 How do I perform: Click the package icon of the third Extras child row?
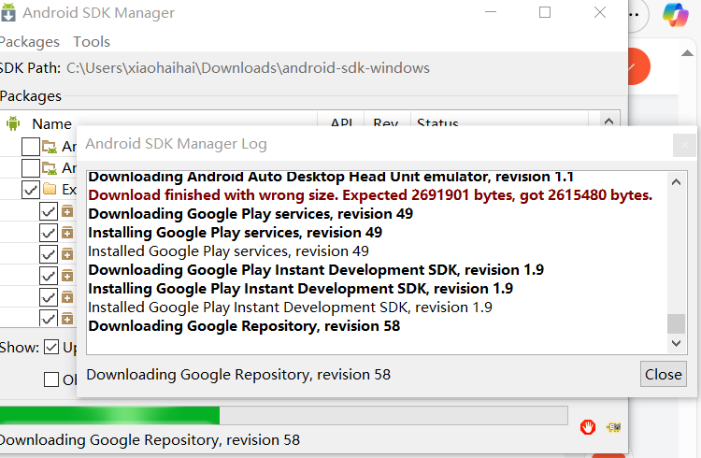(x=67, y=254)
